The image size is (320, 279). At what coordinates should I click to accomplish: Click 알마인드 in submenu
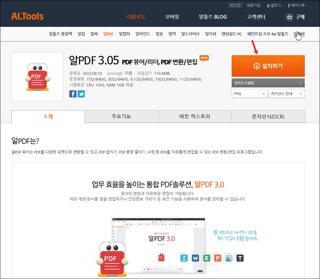(143, 34)
